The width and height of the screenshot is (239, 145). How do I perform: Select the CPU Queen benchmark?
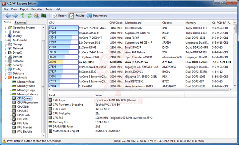click(x=22, y=98)
